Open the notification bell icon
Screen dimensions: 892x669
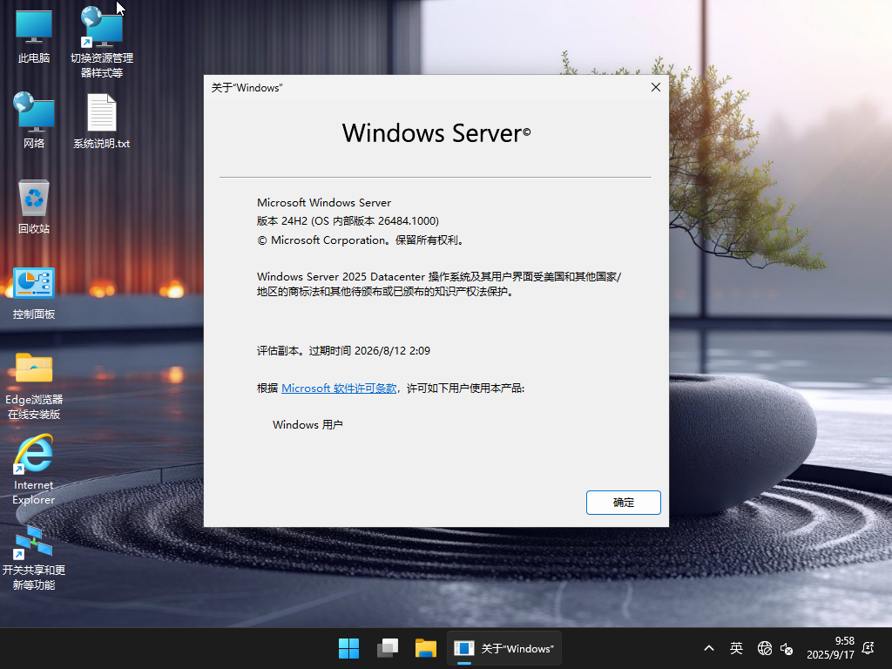868,648
